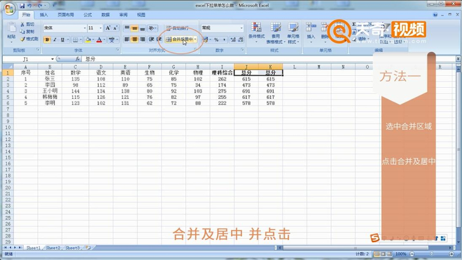Toggle Underline formatting
Image resolution: width=462 pixels, height=260 pixels.
62,39
